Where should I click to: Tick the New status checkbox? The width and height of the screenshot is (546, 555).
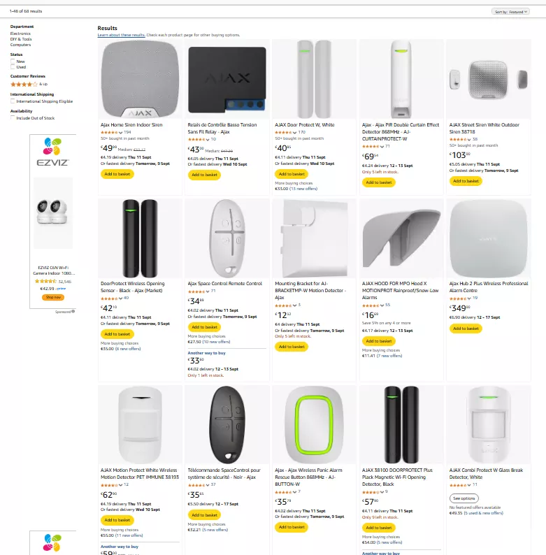[13, 62]
